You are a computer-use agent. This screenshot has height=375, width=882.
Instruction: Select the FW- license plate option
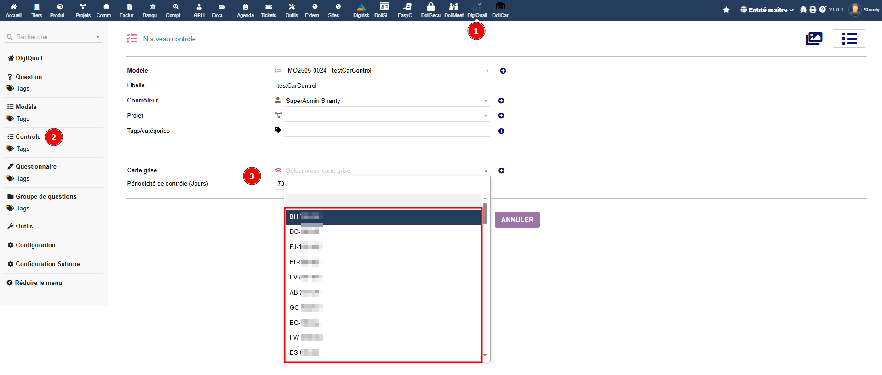384,338
